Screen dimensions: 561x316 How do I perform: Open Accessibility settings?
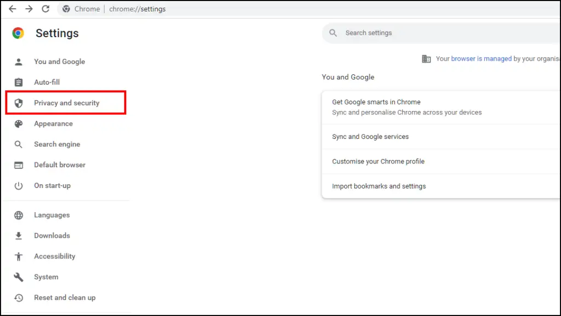tap(55, 256)
